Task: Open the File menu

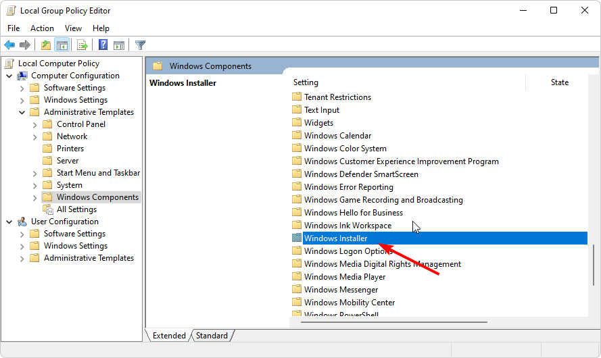Action: tap(14, 28)
